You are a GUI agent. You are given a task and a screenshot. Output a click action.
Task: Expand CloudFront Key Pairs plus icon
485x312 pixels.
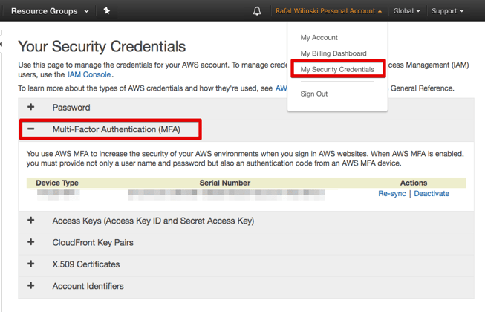click(30, 242)
